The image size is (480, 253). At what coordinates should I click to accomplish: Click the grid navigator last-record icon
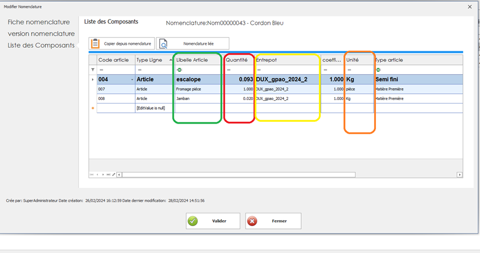(109, 174)
